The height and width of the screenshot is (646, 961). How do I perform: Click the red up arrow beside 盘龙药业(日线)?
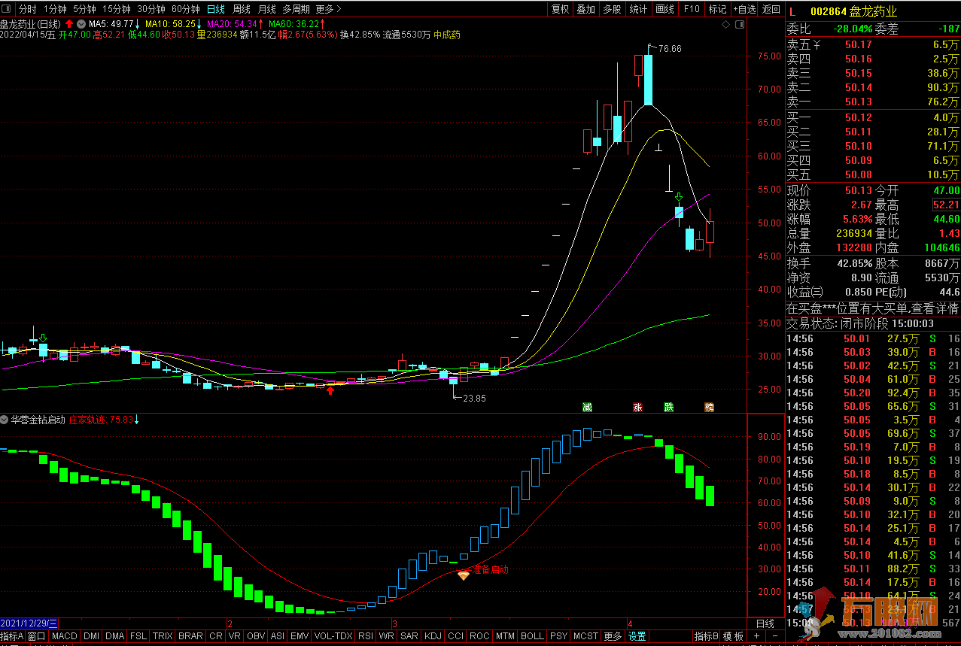(x=69, y=24)
